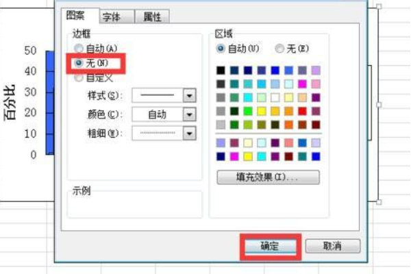Confirm with the 确定 button

271,246
